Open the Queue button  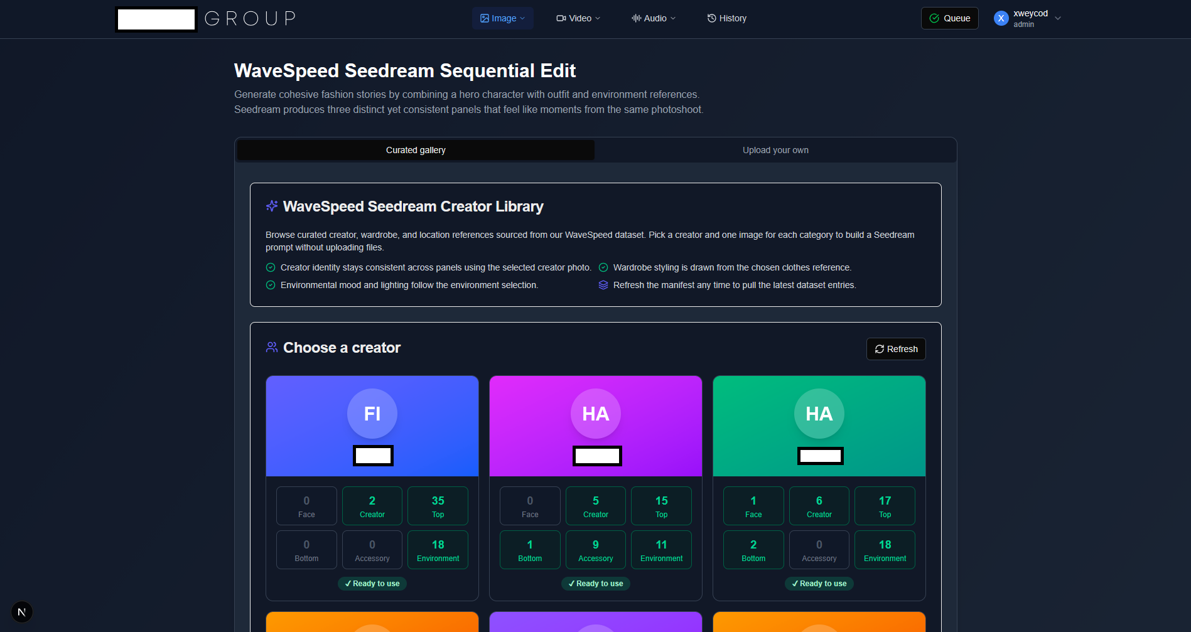(949, 18)
